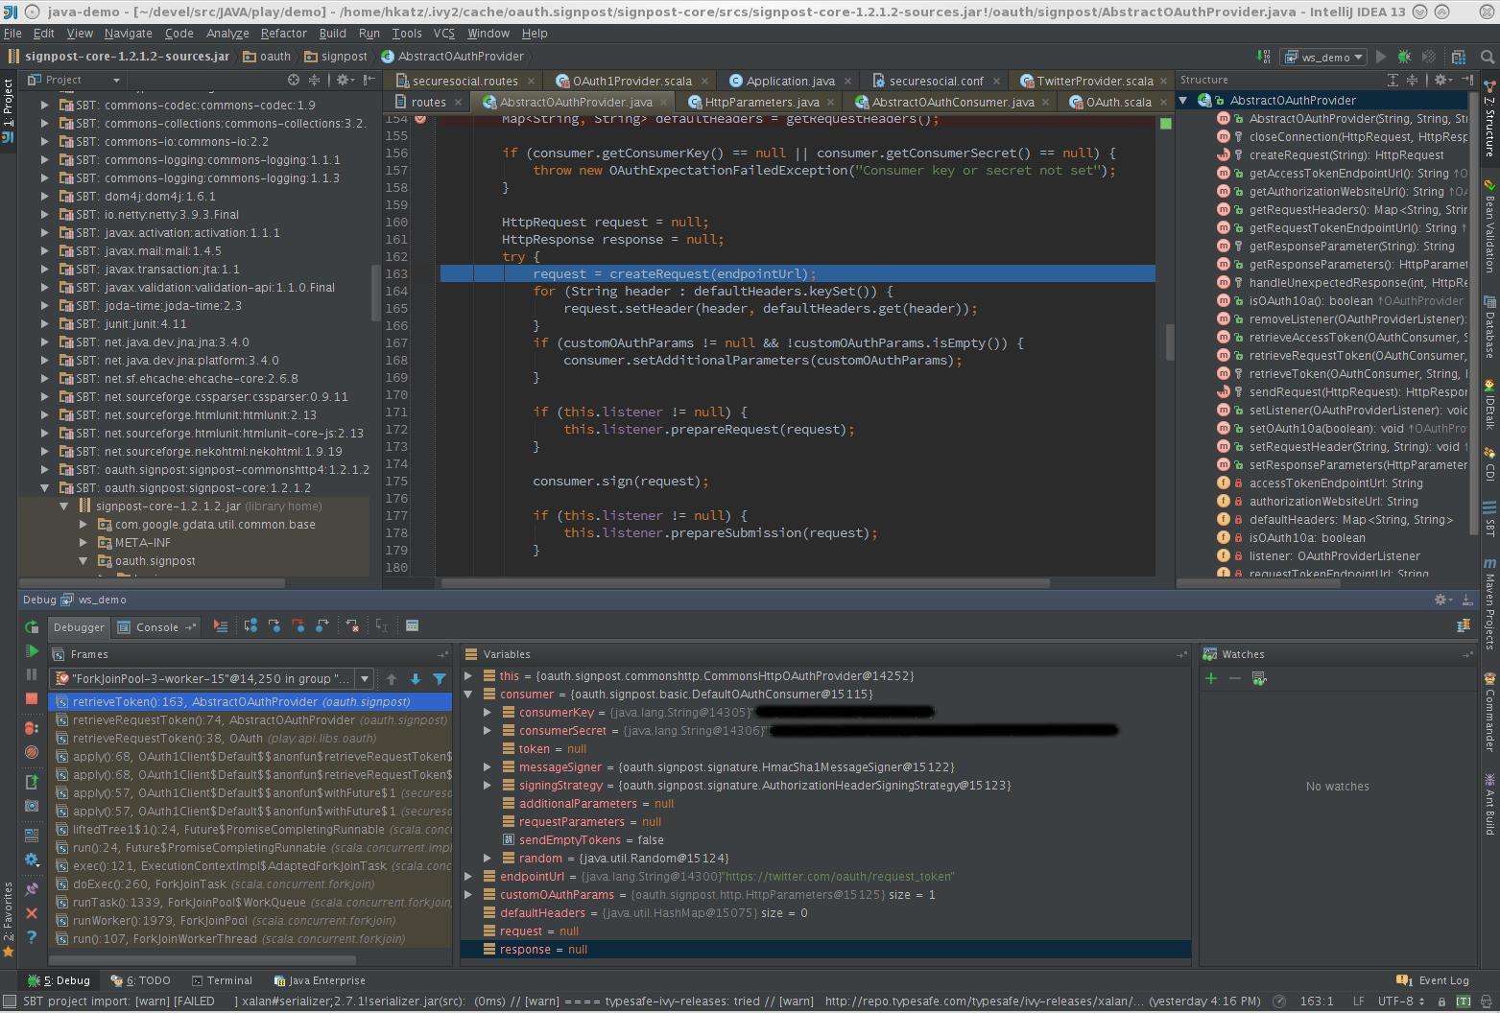Close the debug tab with red X
Screen dimensions: 1500x1013
point(32,913)
